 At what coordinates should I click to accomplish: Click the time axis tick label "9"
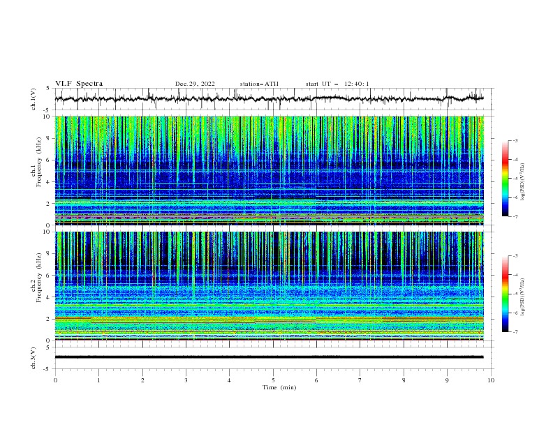pos(447,380)
